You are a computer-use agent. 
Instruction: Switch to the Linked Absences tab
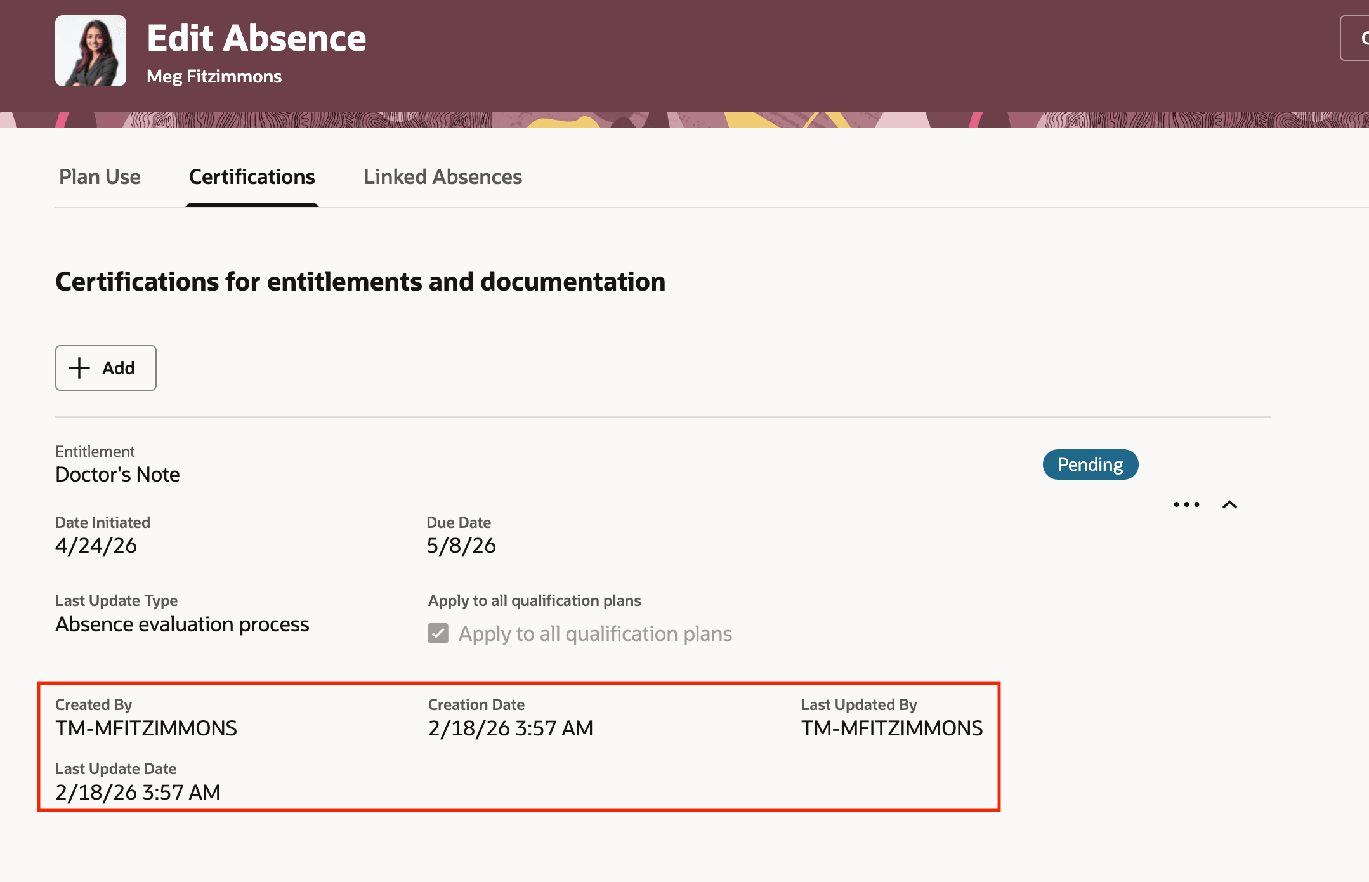tap(442, 177)
